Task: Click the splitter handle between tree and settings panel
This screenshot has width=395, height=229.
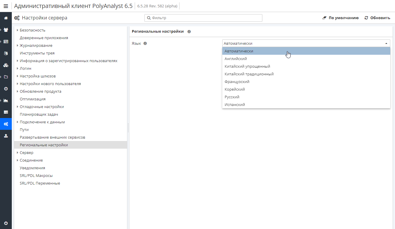Action: click(128, 128)
